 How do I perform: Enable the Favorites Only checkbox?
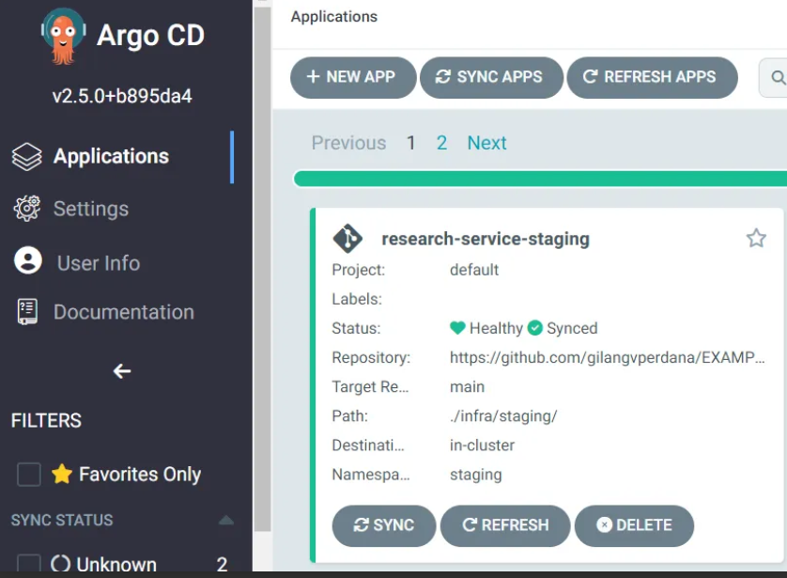[x=29, y=474]
